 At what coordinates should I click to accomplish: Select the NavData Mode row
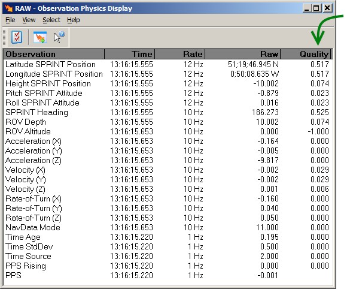pyautogui.click(x=168, y=228)
